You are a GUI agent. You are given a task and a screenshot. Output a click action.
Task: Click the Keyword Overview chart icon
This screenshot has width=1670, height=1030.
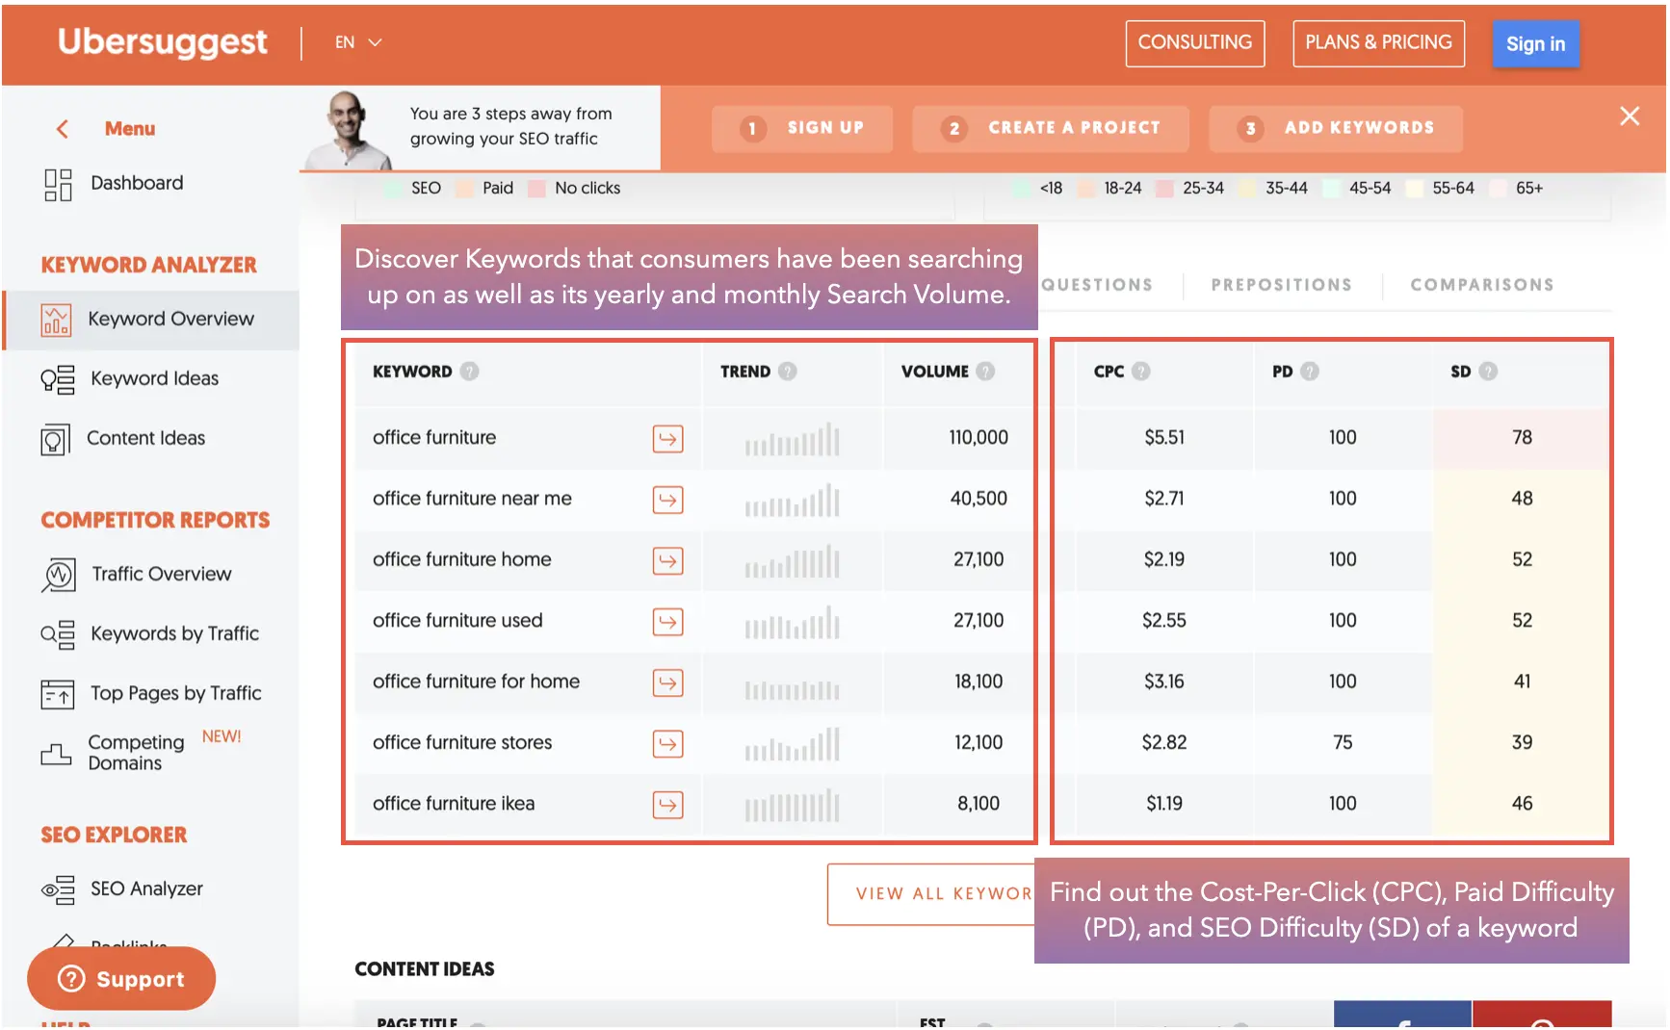click(56, 320)
